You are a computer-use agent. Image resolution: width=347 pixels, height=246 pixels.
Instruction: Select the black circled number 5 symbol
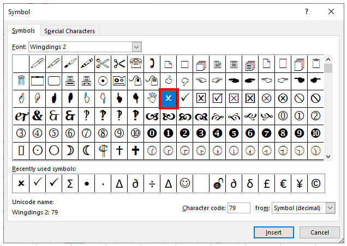click(x=234, y=132)
